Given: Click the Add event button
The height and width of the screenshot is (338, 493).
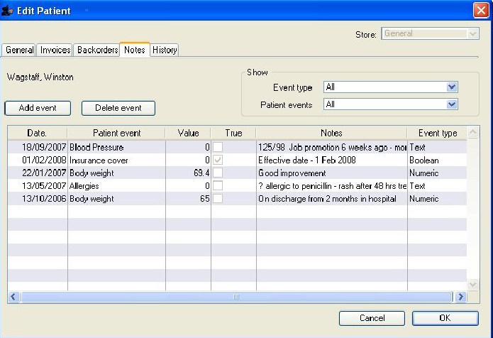Looking at the screenshot, I should coord(38,108).
